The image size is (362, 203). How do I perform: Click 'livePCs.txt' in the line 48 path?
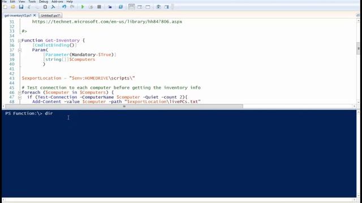[x=183, y=101]
